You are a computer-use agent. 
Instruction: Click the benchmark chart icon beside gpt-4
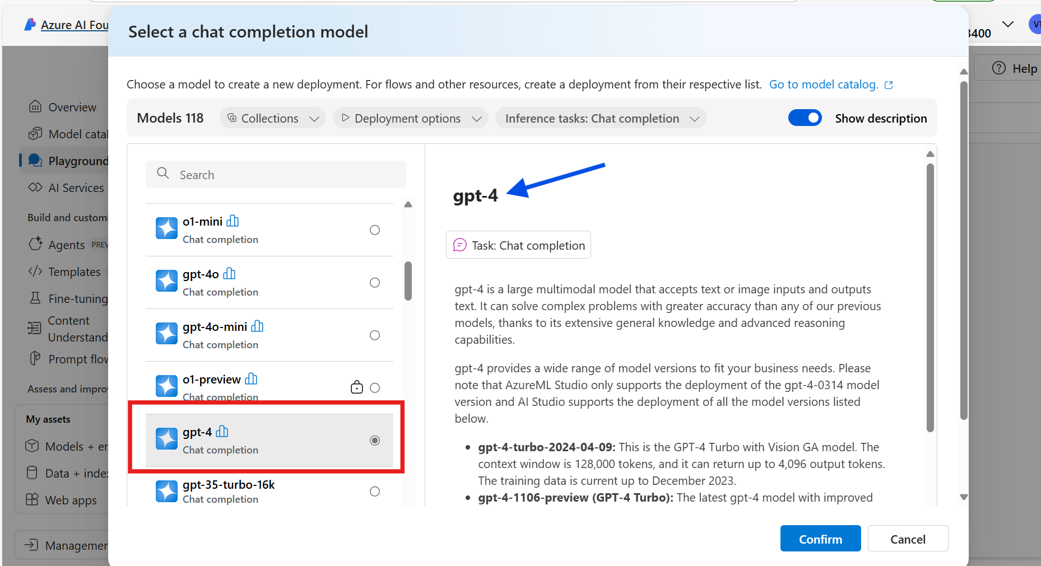[x=222, y=432]
